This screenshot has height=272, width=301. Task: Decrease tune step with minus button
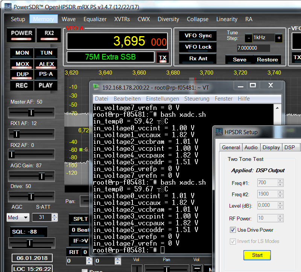click(249, 38)
